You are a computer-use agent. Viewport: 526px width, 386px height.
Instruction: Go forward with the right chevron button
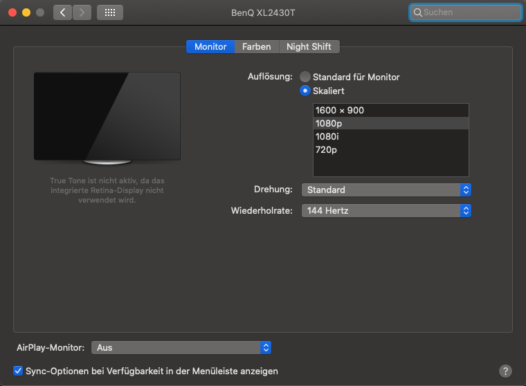click(x=82, y=12)
